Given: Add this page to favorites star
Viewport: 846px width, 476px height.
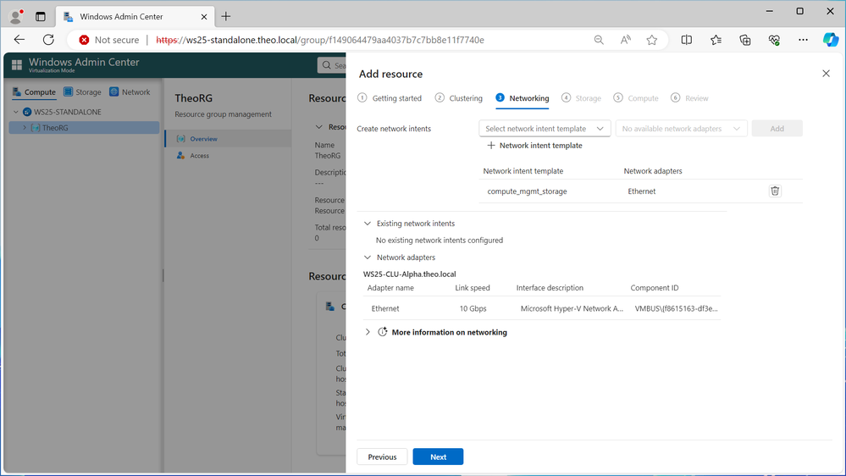Looking at the screenshot, I should click(x=652, y=40).
